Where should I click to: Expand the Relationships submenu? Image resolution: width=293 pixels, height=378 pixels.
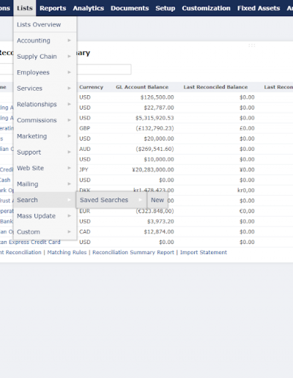click(x=45, y=104)
